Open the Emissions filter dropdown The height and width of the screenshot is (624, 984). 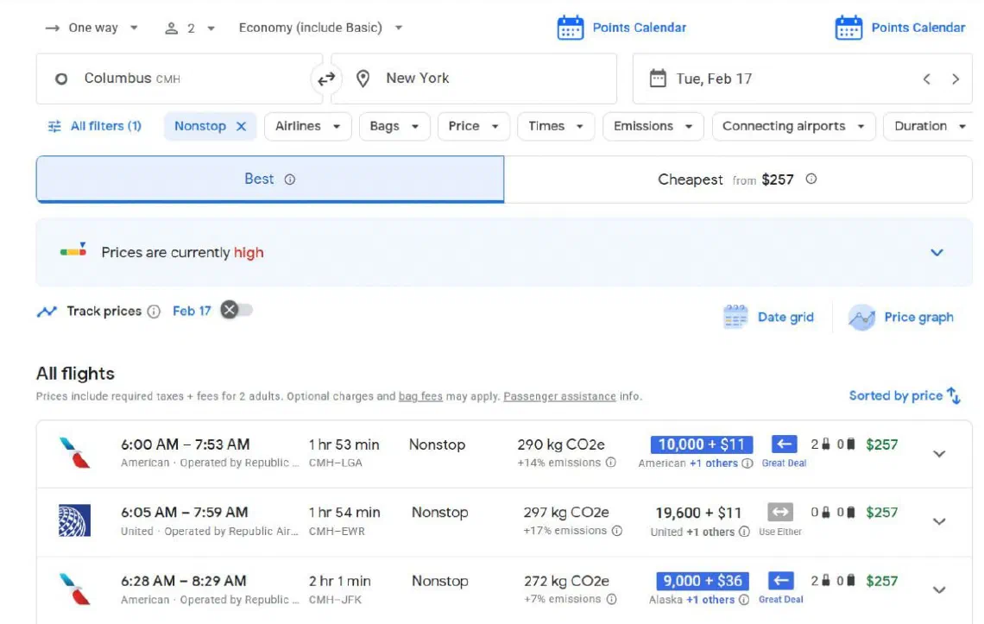pos(653,126)
